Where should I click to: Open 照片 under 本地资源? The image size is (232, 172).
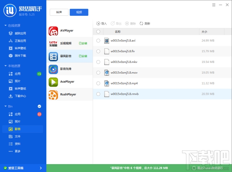pyautogui.click(x=15, y=81)
